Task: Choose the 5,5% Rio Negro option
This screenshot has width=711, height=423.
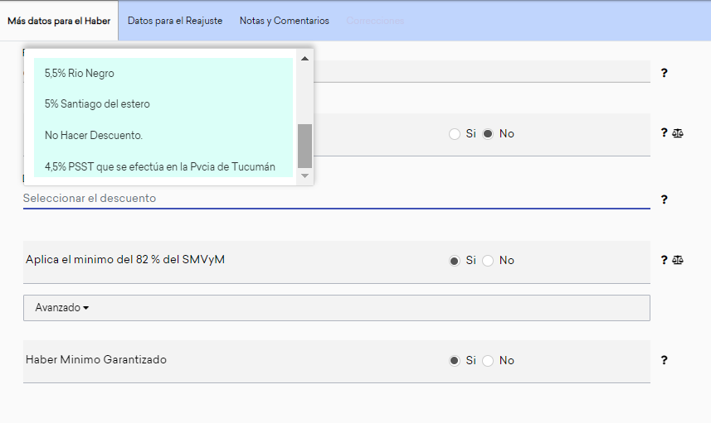Action: tap(163, 74)
